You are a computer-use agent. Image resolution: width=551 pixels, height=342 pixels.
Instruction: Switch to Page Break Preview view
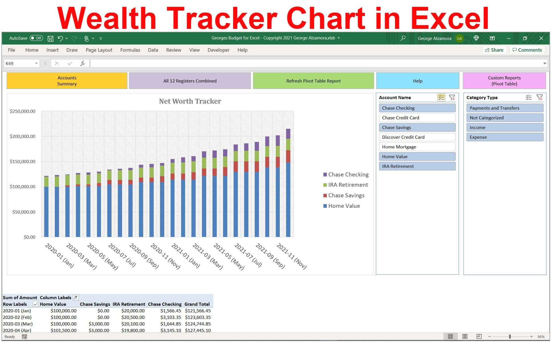(x=479, y=337)
